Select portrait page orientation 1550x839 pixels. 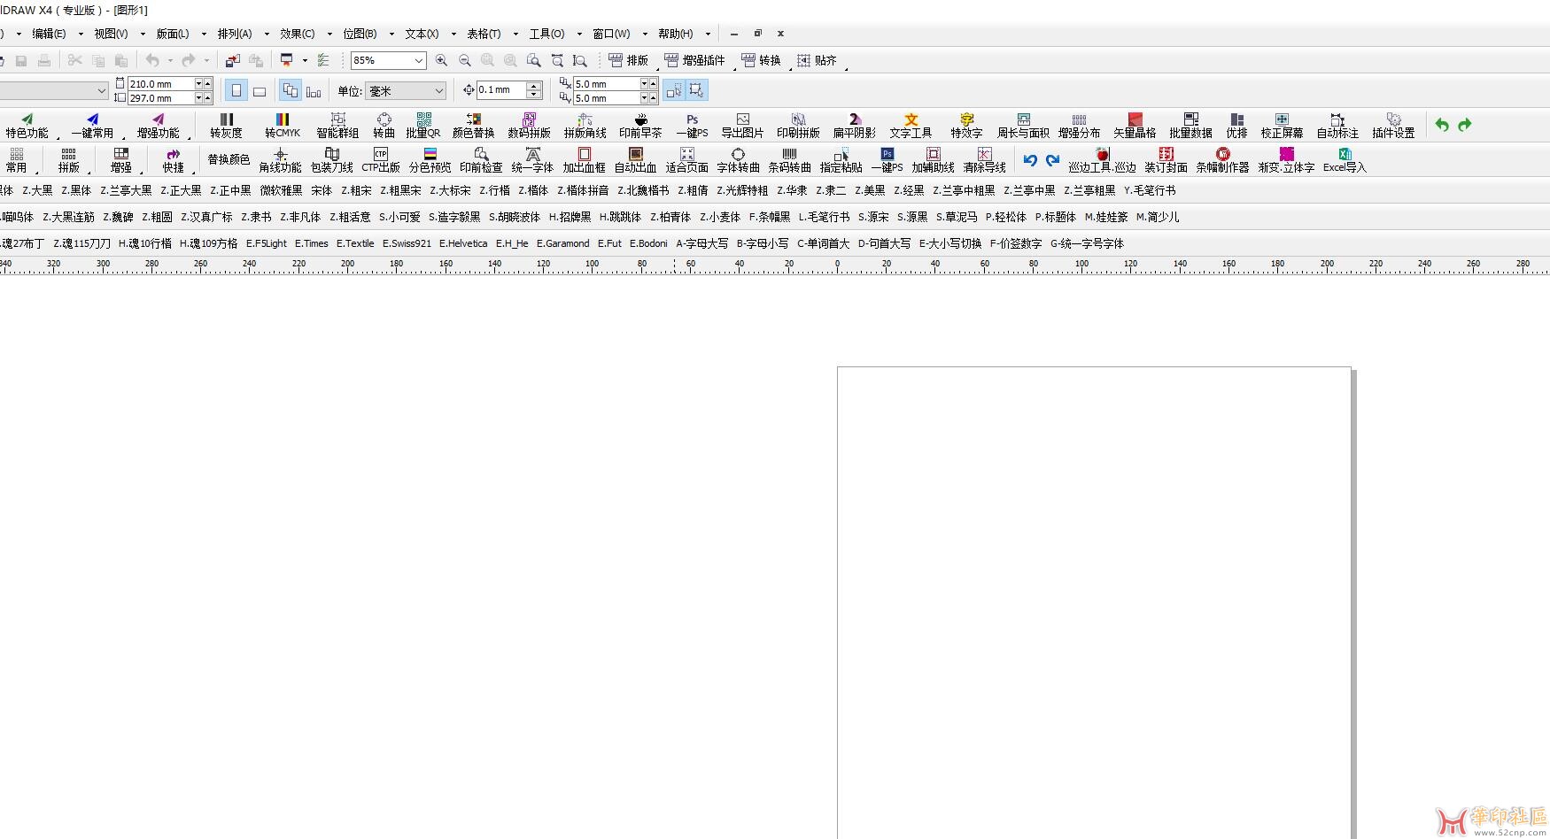[236, 90]
